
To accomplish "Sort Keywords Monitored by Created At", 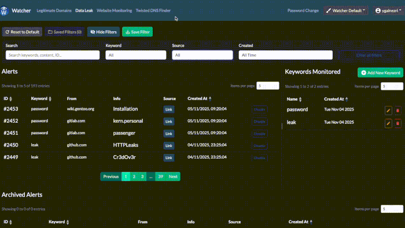I will click(x=336, y=99).
